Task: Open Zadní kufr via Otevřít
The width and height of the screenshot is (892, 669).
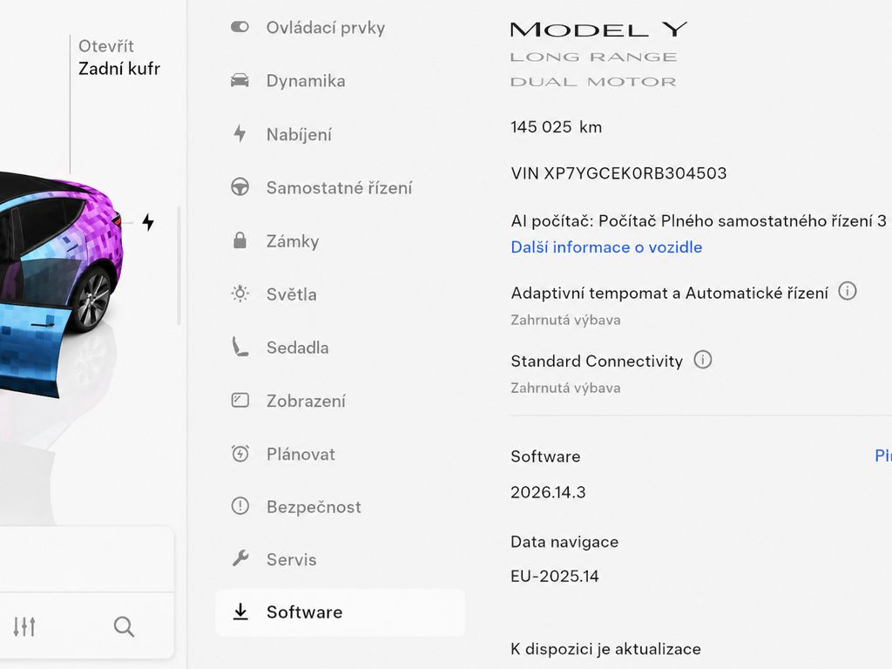Action: point(118,57)
